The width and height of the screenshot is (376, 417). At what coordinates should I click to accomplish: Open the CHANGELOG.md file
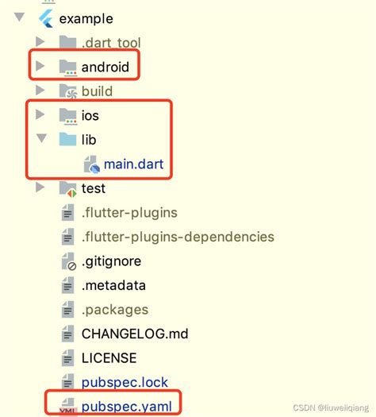(135, 334)
